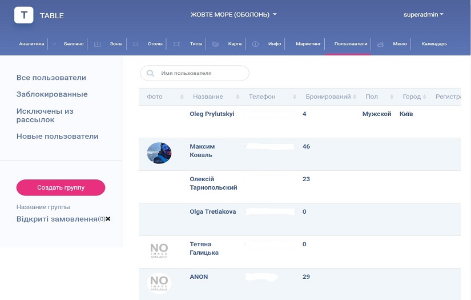
Task: Filter by Заблокированные users
Action: coord(52,94)
